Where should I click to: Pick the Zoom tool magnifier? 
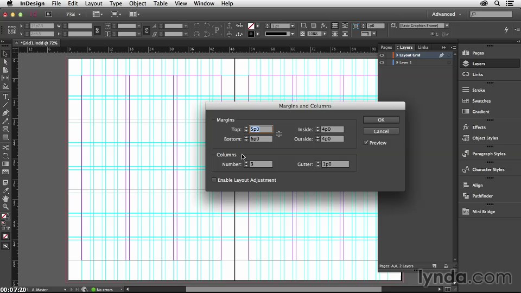click(5, 206)
